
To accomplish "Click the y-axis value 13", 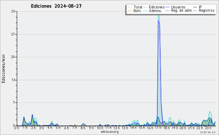I will [x=13, y=80].
